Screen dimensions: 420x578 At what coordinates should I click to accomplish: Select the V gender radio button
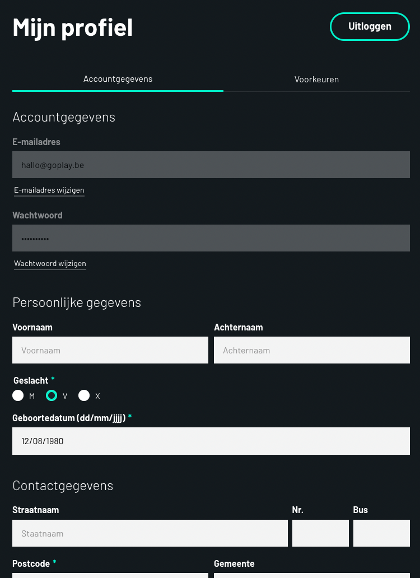point(52,395)
